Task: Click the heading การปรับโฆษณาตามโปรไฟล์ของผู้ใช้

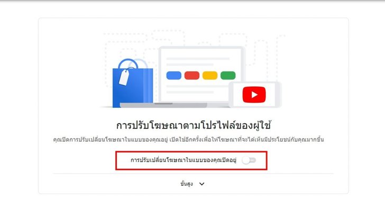Action: coord(194,125)
